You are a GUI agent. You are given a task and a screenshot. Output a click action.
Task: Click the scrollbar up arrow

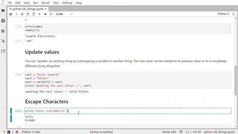[x=235, y=19]
